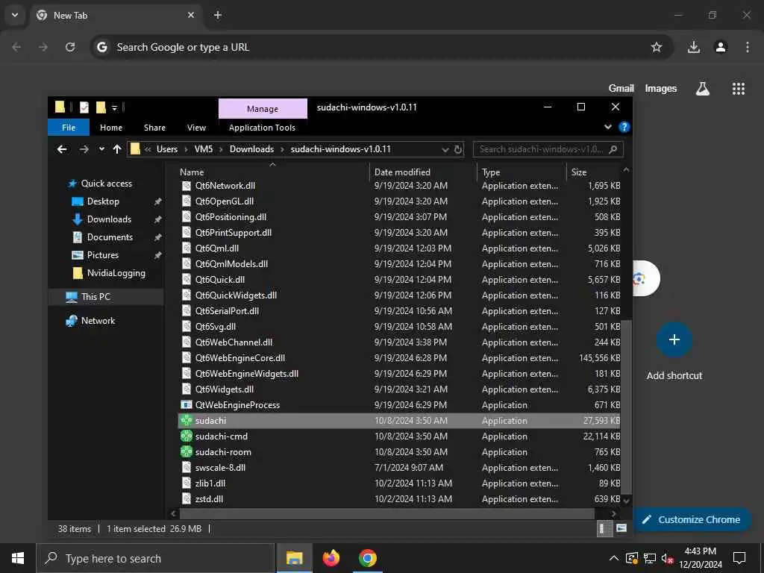
Task: Click the Windows taskbar search box
Action: tap(155, 558)
